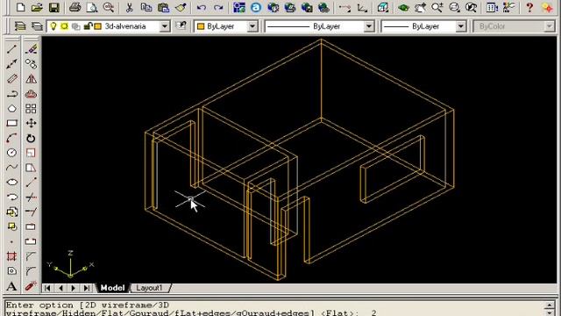The image size is (561, 316).
Task: Open AutoCAD DesignCenter icon
Action: 493,7
